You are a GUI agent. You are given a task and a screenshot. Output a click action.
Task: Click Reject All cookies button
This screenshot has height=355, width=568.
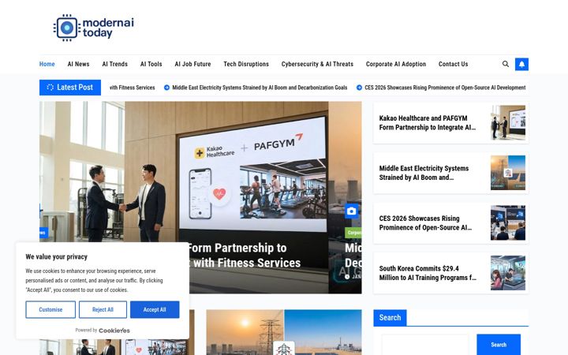coord(103,310)
